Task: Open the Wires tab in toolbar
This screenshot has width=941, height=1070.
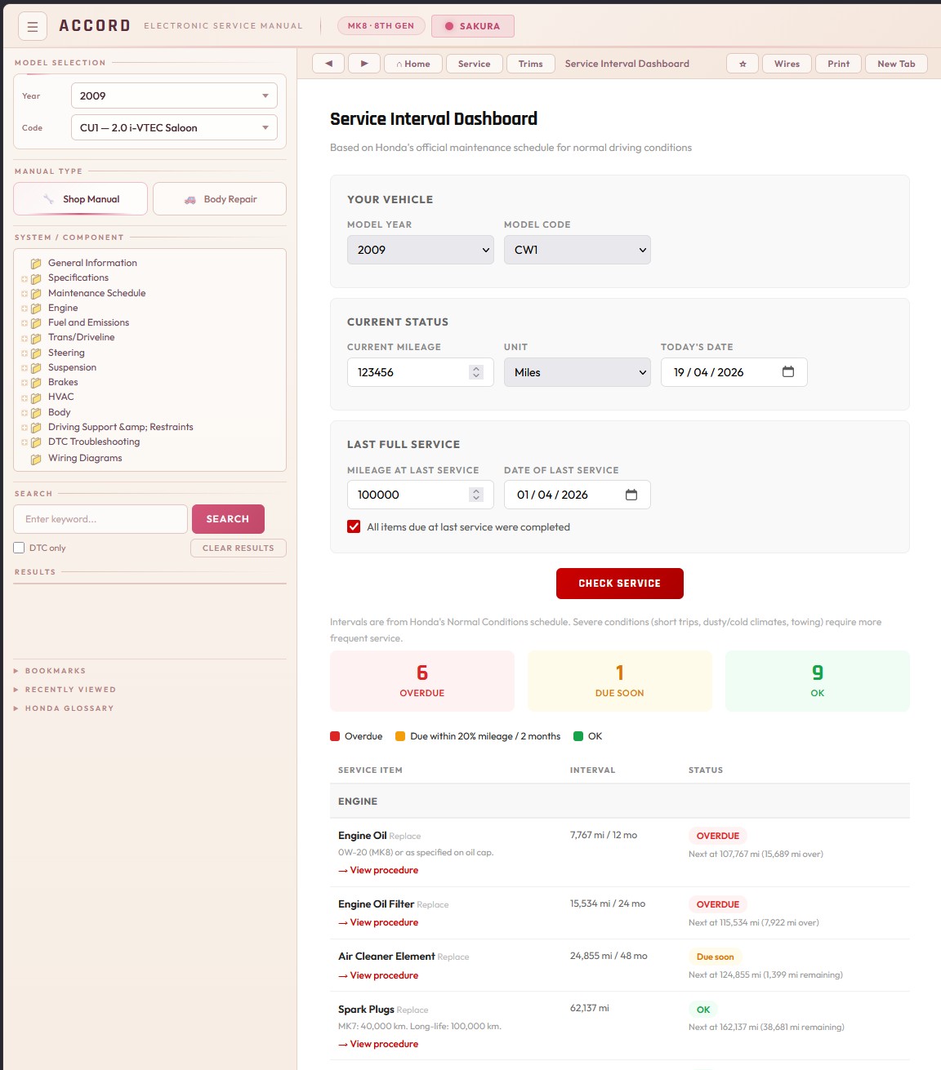Action: click(787, 64)
